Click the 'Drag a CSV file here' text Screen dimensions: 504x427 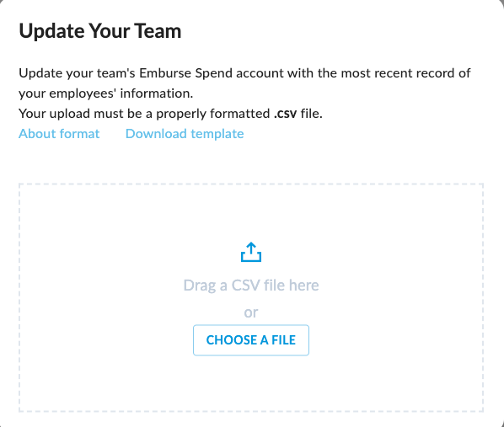point(251,286)
